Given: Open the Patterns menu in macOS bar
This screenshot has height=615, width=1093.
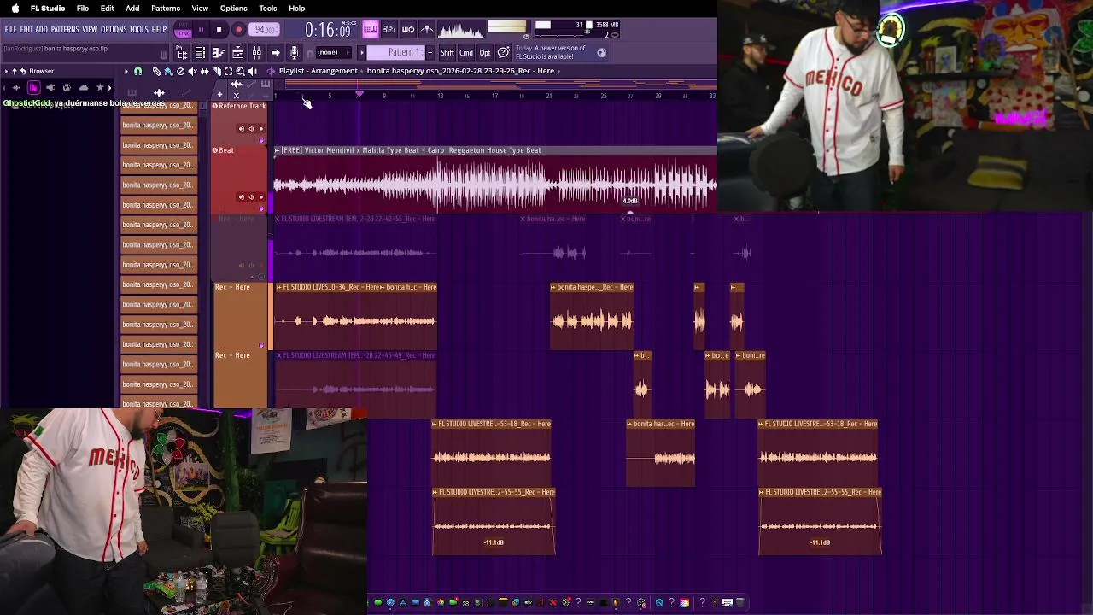Looking at the screenshot, I should pyautogui.click(x=166, y=9).
